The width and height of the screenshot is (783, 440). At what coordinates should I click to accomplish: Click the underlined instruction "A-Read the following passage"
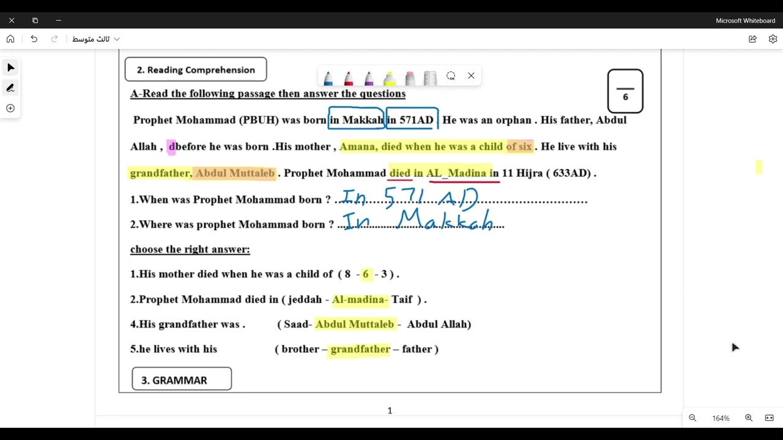(x=202, y=94)
